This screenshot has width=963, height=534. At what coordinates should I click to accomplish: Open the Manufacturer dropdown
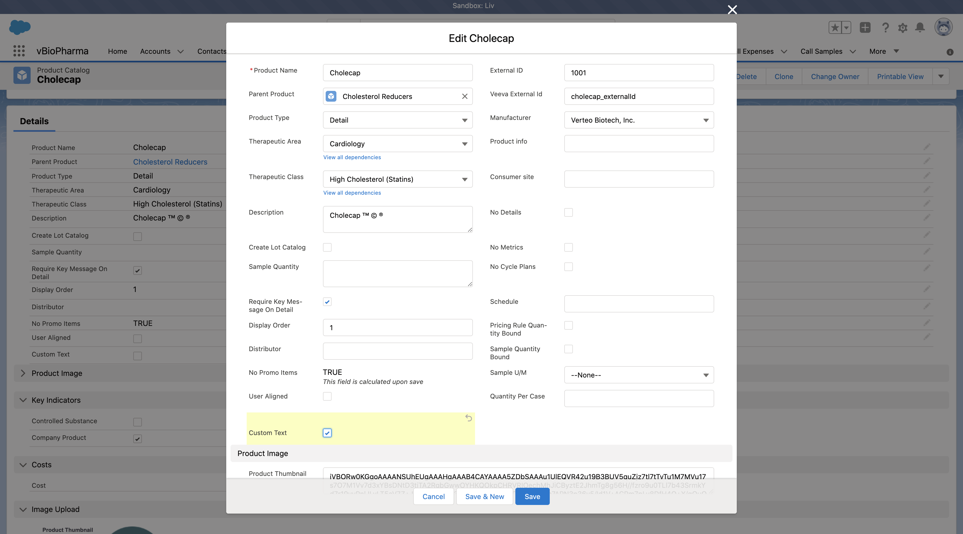pyautogui.click(x=638, y=120)
